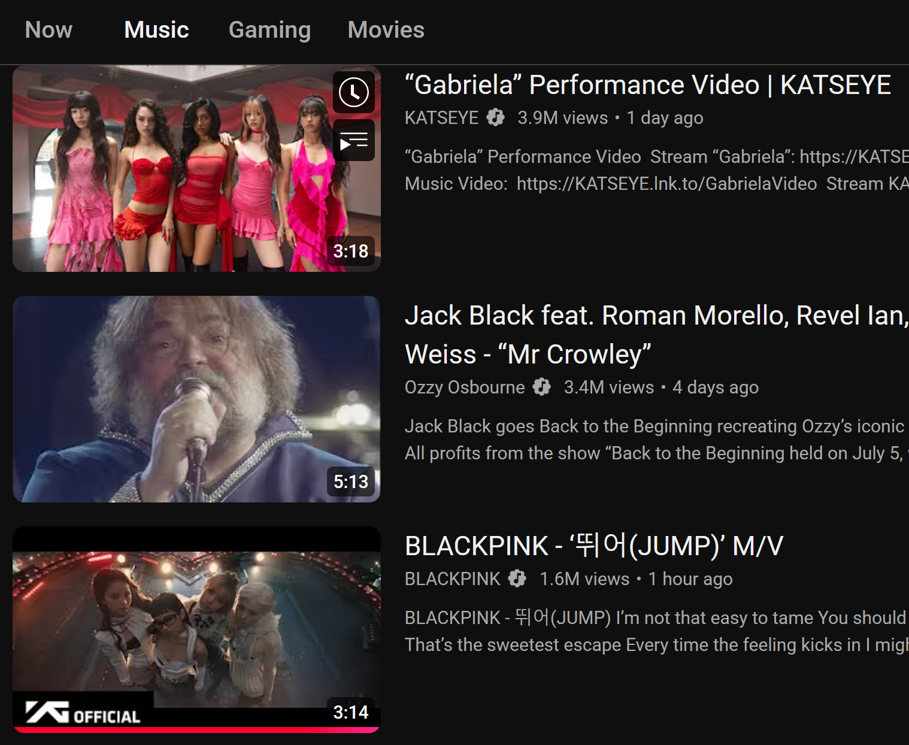Play the Jack Black singing thumbnail

[196, 399]
